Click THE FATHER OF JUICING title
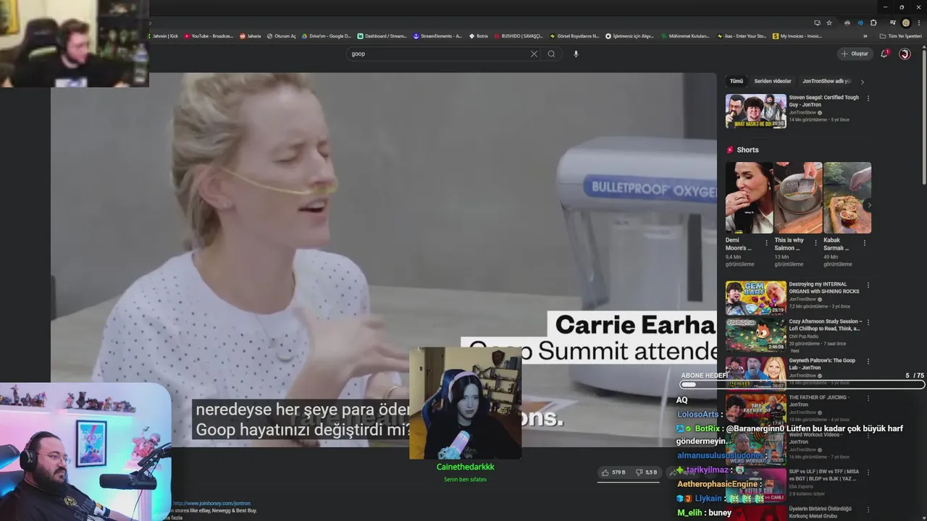This screenshot has height=521, width=927. [x=818, y=401]
